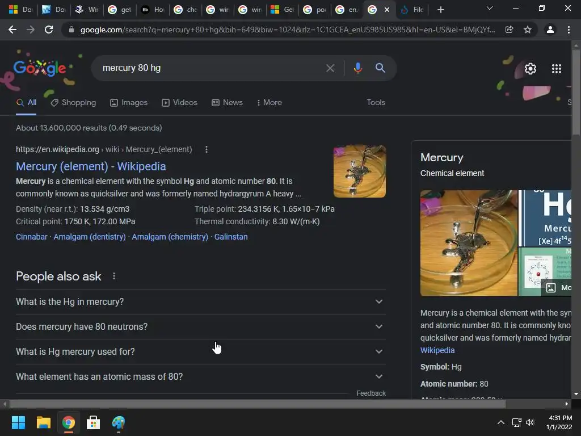
Task: Expand 'Does mercury have 80 neutrons?'
Action: coord(200,326)
